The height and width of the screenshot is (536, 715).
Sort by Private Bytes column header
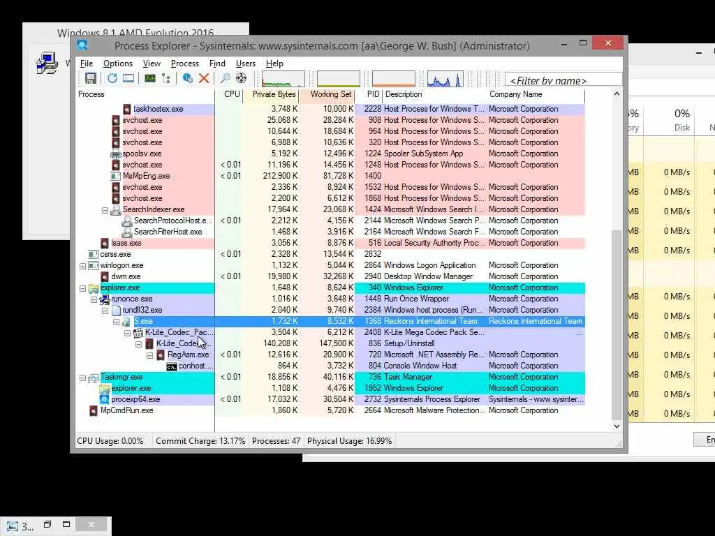coord(271,94)
